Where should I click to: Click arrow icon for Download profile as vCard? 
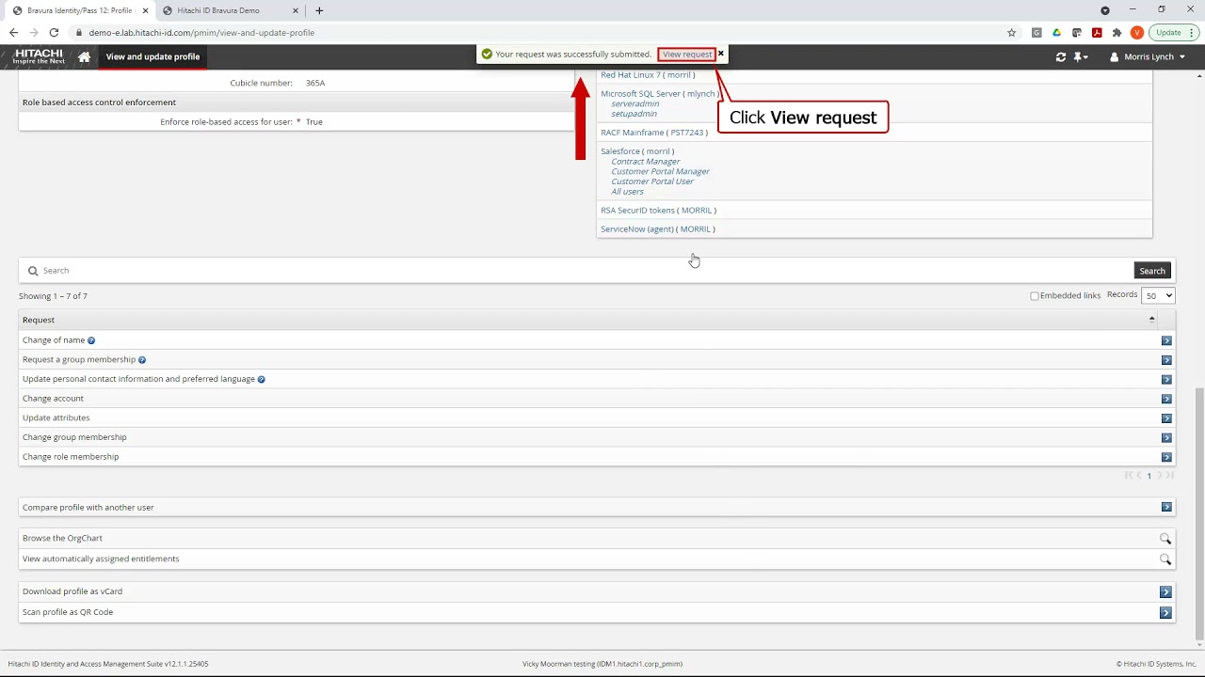click(x=1165, y=591)
